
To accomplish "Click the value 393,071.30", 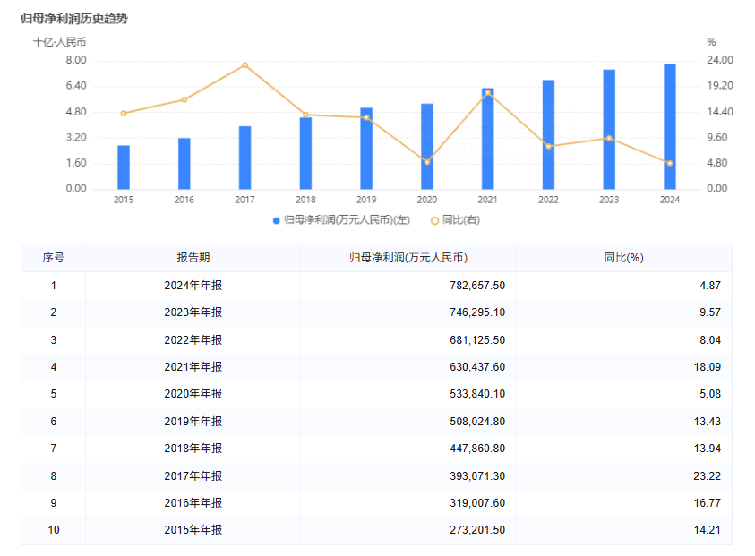I will tap(477, 475).
